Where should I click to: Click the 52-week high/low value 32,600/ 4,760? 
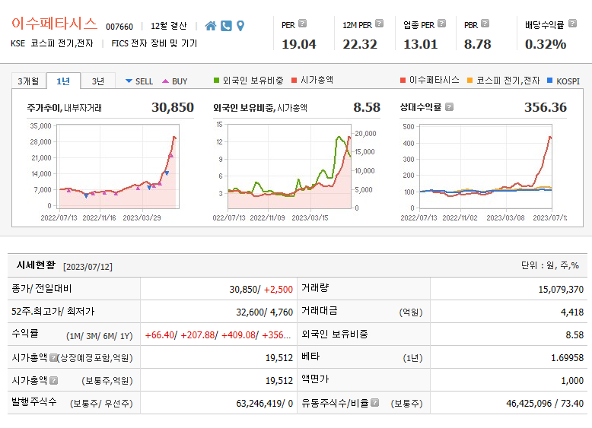click(x=265, y=312)
